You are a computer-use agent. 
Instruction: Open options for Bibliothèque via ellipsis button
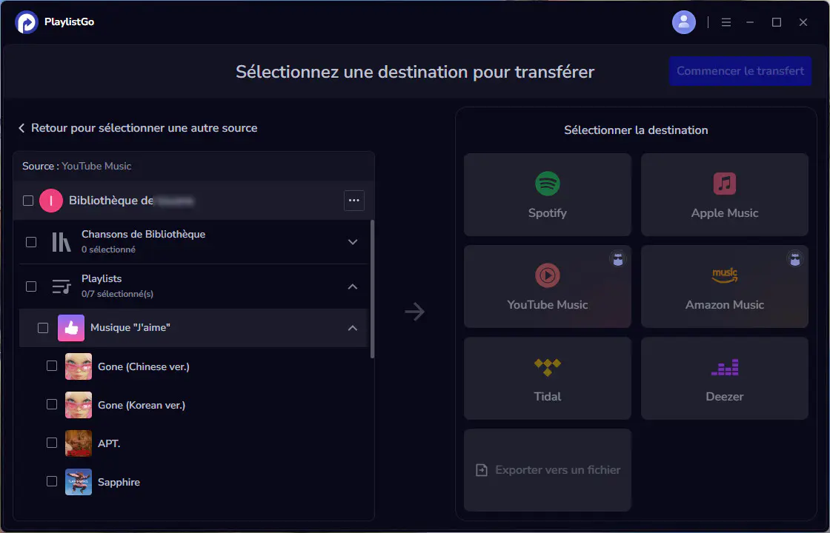tap(353, 201)
